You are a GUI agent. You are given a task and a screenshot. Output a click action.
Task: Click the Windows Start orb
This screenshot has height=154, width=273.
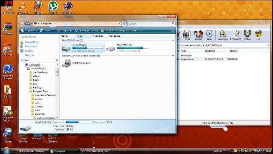[6, 151]
